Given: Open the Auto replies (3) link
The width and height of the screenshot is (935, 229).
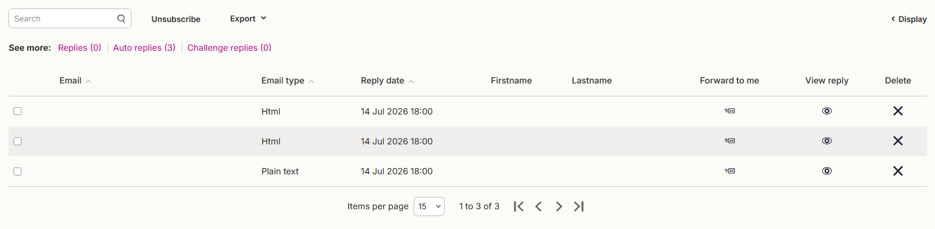Looking at the screenshot, I should [x=144, y=48].
